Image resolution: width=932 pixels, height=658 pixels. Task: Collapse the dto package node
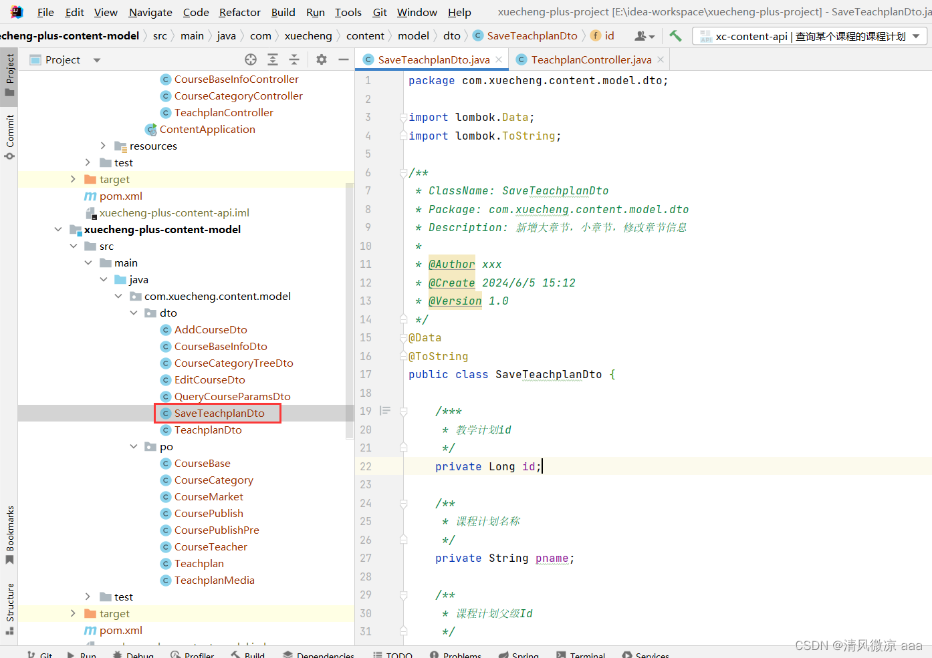tap(134, 313)
